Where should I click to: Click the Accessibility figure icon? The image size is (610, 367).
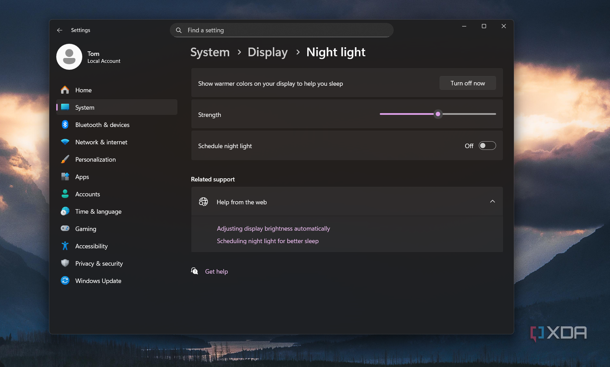65,246
